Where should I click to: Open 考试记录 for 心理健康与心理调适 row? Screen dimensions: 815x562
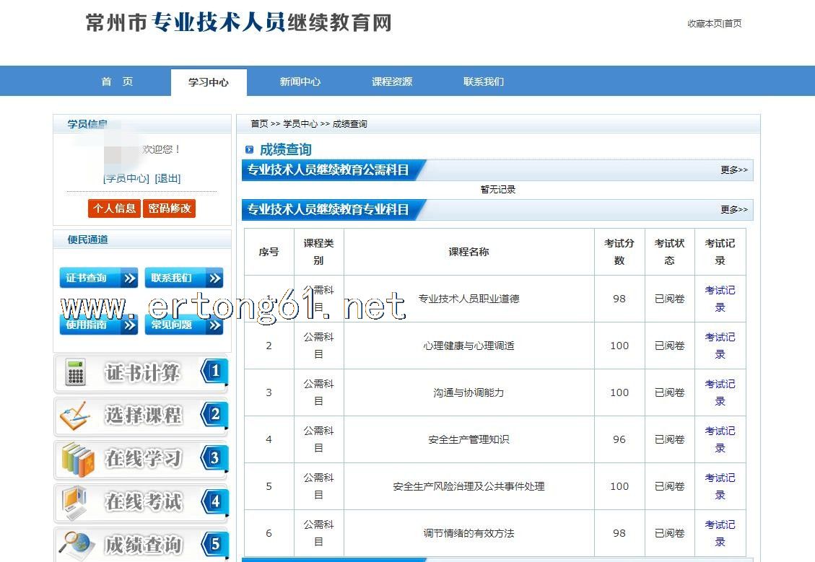[720, 346]
